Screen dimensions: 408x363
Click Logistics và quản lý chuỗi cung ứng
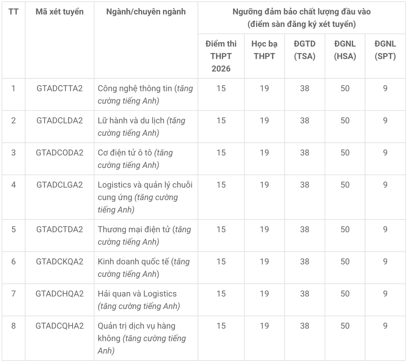[145, 197]
